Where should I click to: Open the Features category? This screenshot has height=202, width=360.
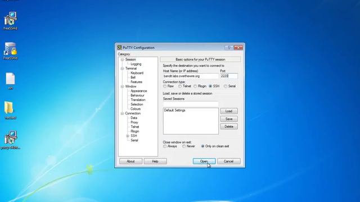136,82
